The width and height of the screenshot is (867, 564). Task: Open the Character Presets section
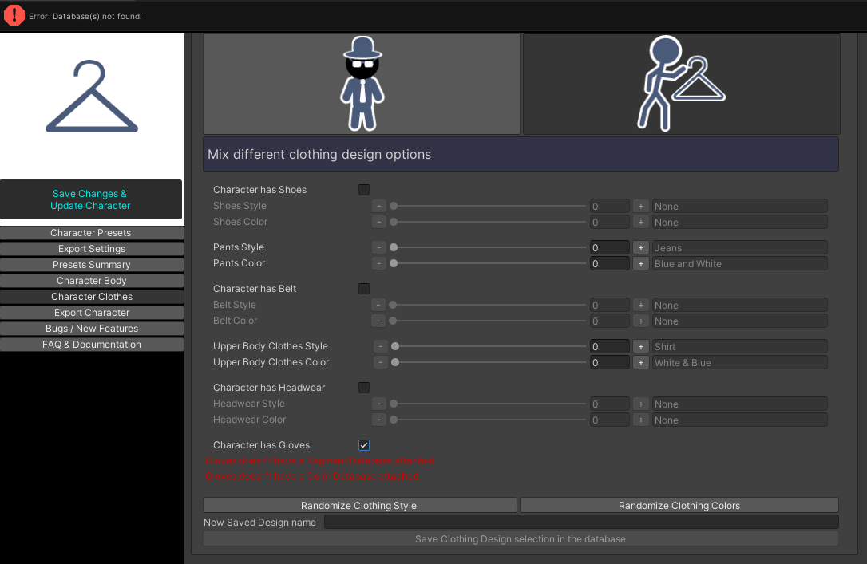91,233
